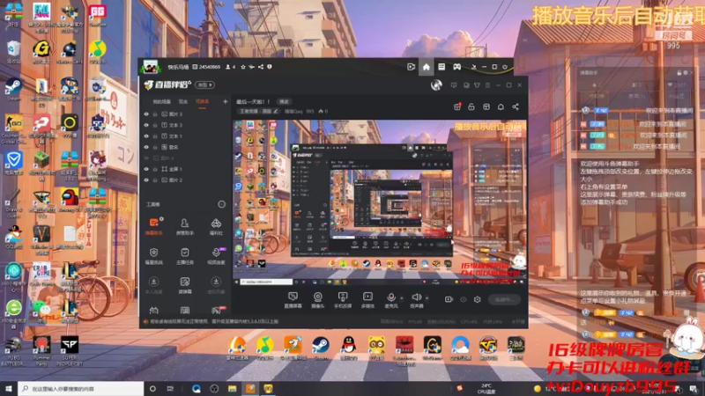This screenshot has width=705, height=396.
Task: Open the hamburger menu in title bar
Action: (487, 84)
